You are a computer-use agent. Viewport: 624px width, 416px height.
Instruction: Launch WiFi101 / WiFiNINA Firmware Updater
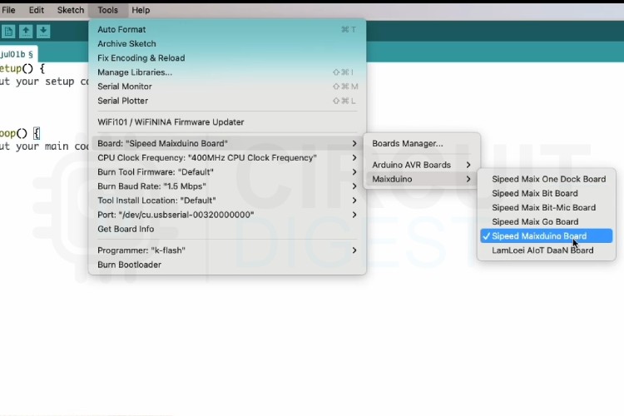(227, 122)
